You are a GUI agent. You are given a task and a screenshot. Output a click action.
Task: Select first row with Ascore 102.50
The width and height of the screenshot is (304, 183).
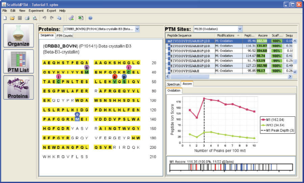click(229, 41)
